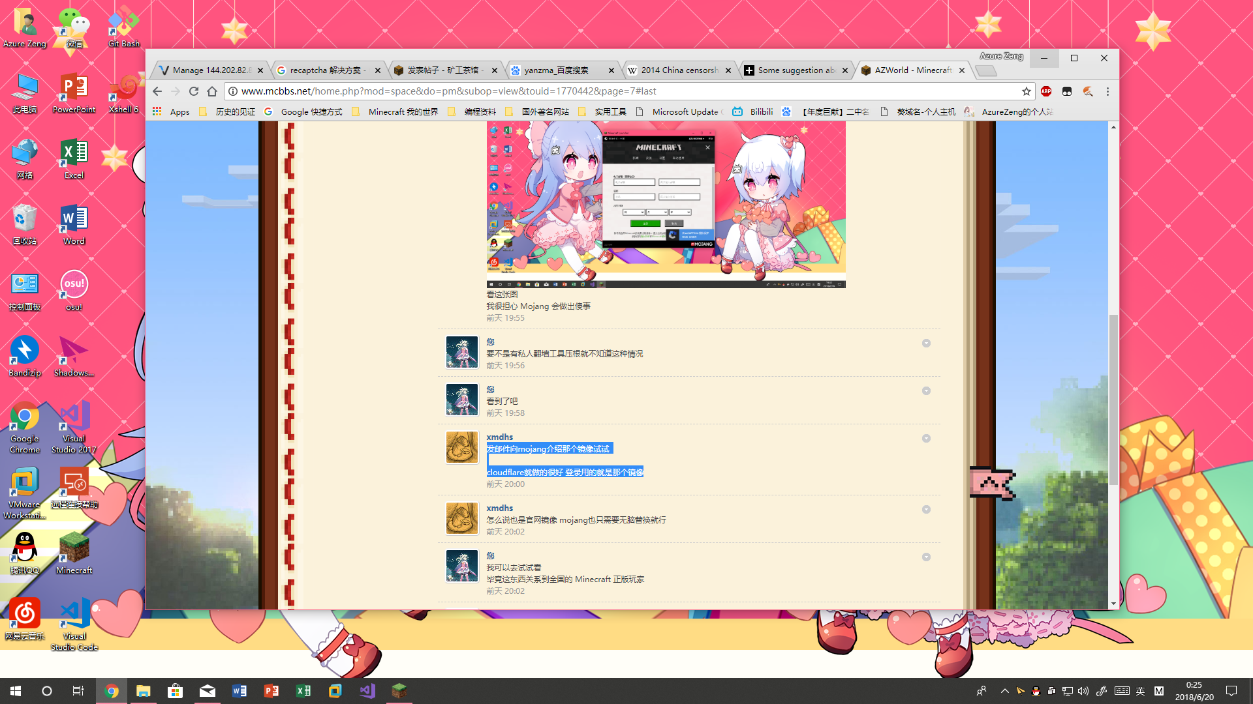This screenshot has height=704, width=1253.
Task: Switch to AZWorld Minecraft tab
Action: (x=911, y=70)
